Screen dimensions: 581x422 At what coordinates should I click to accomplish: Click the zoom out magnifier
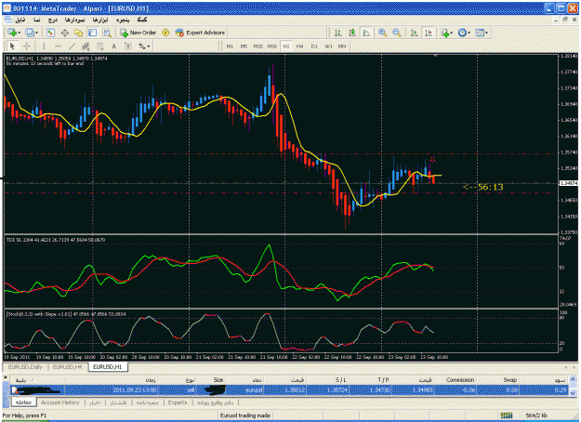pyautogui.click(x=396, y=33)
